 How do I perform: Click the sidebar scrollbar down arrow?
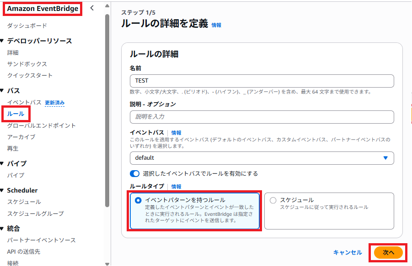tap(107, 264)
